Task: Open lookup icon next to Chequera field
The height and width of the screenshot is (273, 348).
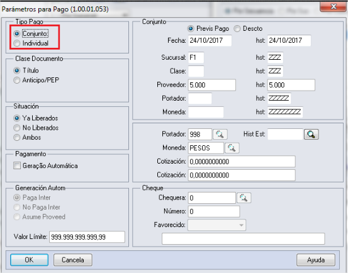Action: (x=244, y=198)
